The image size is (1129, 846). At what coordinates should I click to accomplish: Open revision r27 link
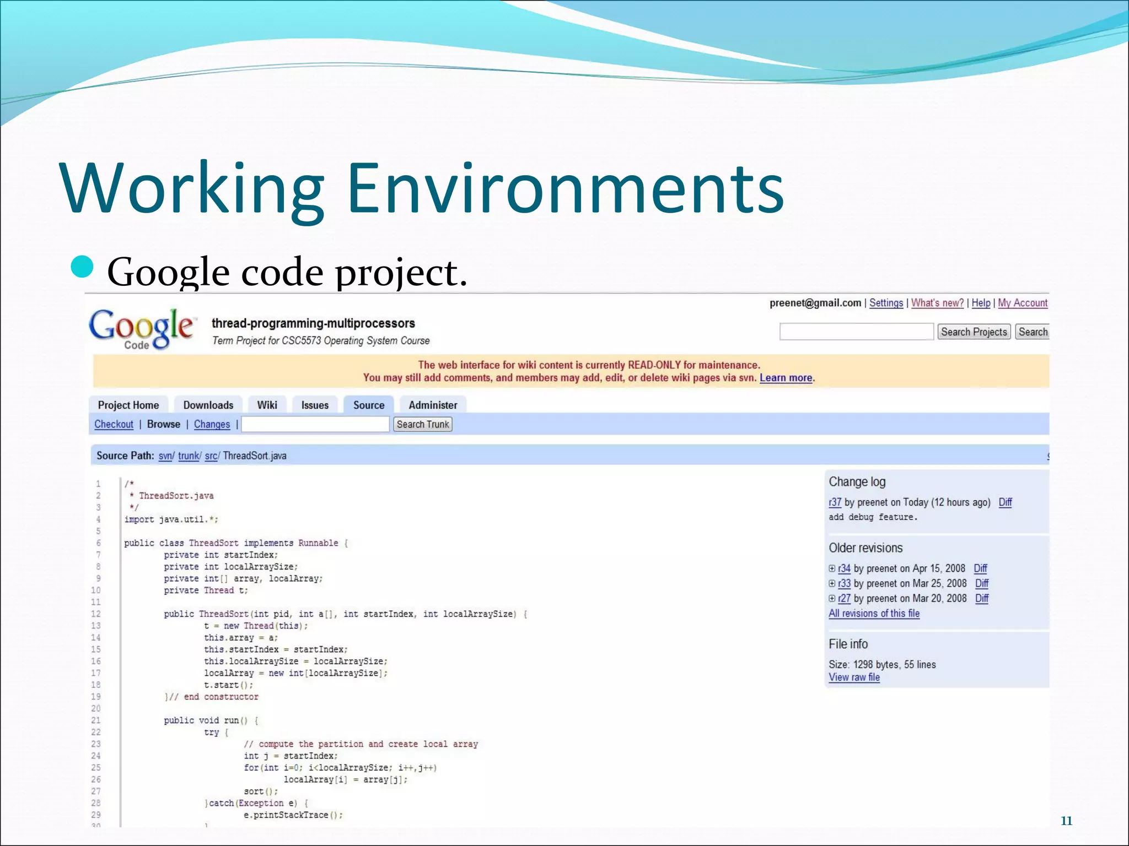[x=845, y=598]
